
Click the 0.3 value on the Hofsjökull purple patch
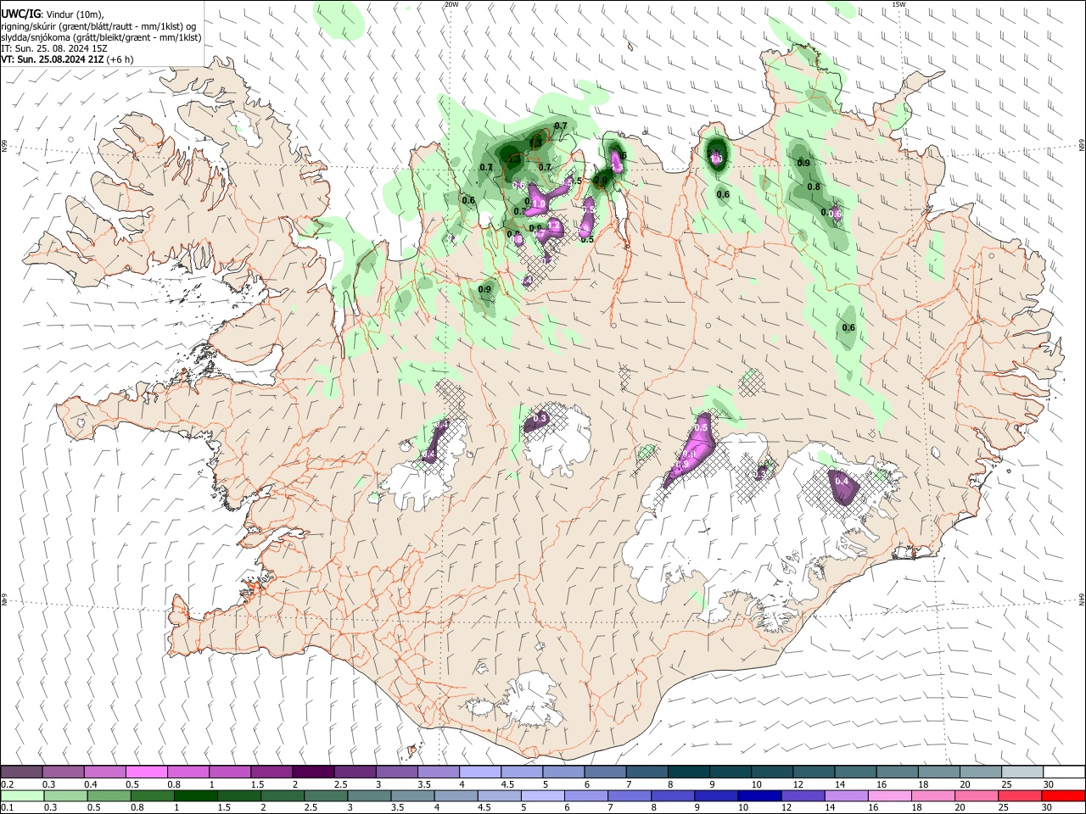tap(540, 418)
